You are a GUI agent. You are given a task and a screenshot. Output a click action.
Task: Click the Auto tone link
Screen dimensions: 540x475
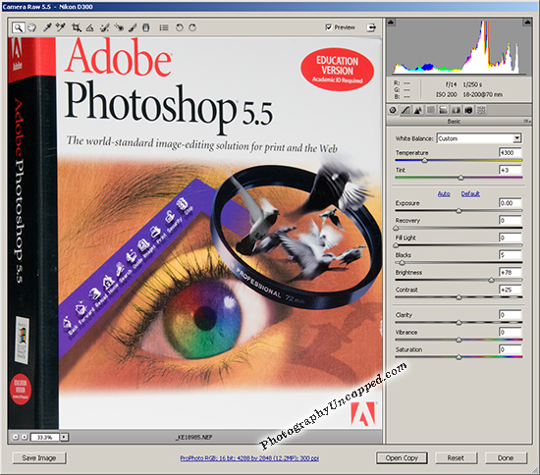[444, 193]
